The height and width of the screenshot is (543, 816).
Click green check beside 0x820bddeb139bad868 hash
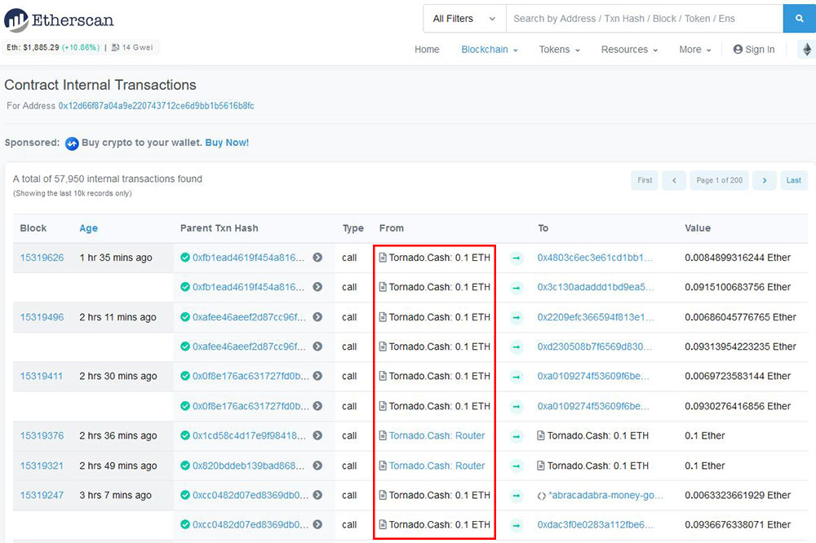(x=184, y=466)
